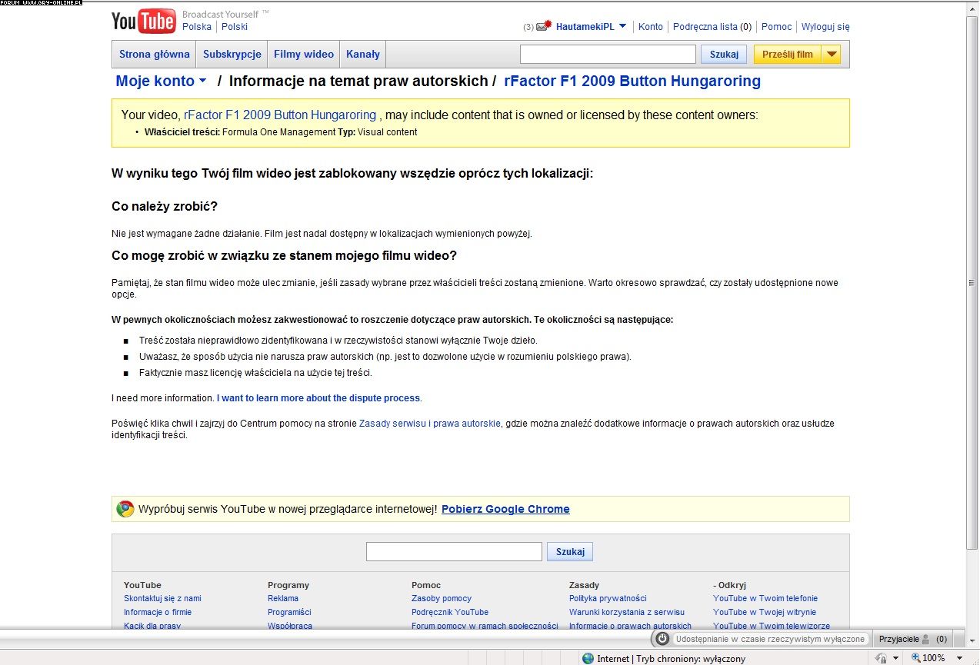The width and height of the screenshot is (980, 665).
Task: Open Zasady serwisu i prawa autorskie link
Action: pyautogui.click(x=430, y=424)
